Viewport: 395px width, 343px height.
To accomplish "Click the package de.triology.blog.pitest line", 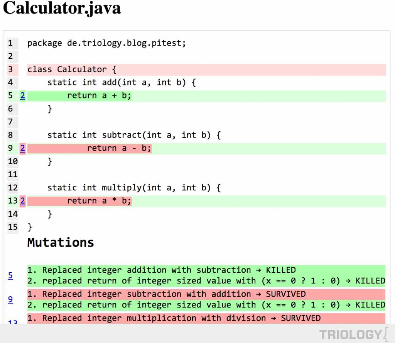I will point(106,43).
